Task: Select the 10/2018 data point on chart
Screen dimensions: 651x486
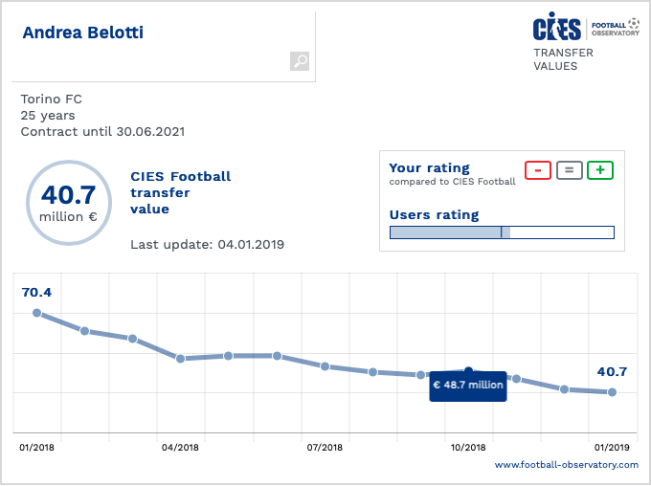Action: tap(468, 370)
